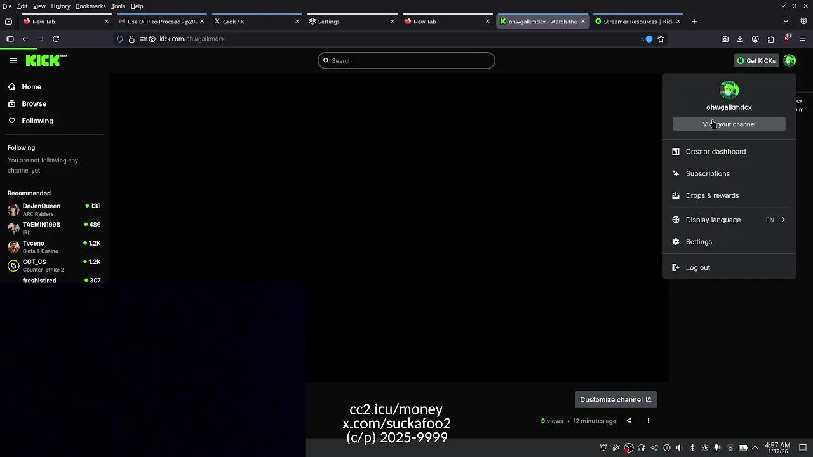Open the Firefox downloads icon
This screenshot has width=813, height=457.
740,39
